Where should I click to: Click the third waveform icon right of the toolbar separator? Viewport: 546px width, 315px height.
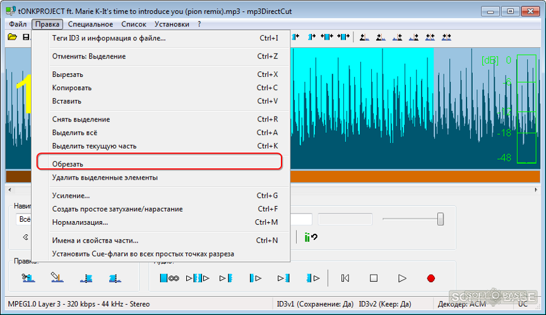click(397, 37)
